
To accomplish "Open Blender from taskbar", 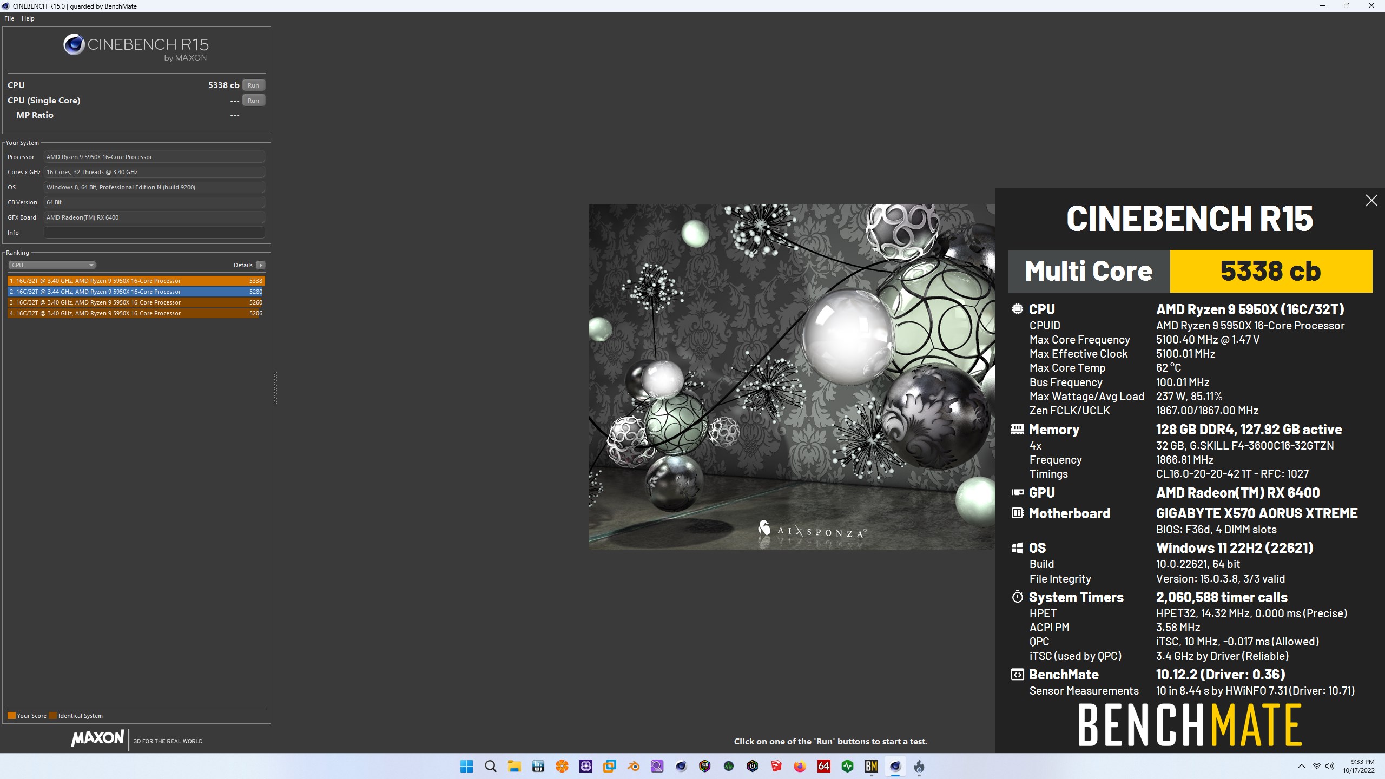I will click(633, 767).
